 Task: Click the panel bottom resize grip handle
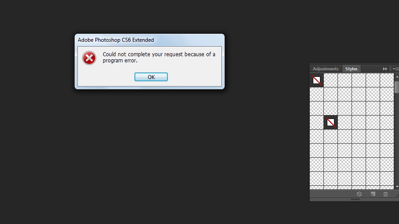coord(355,199)
